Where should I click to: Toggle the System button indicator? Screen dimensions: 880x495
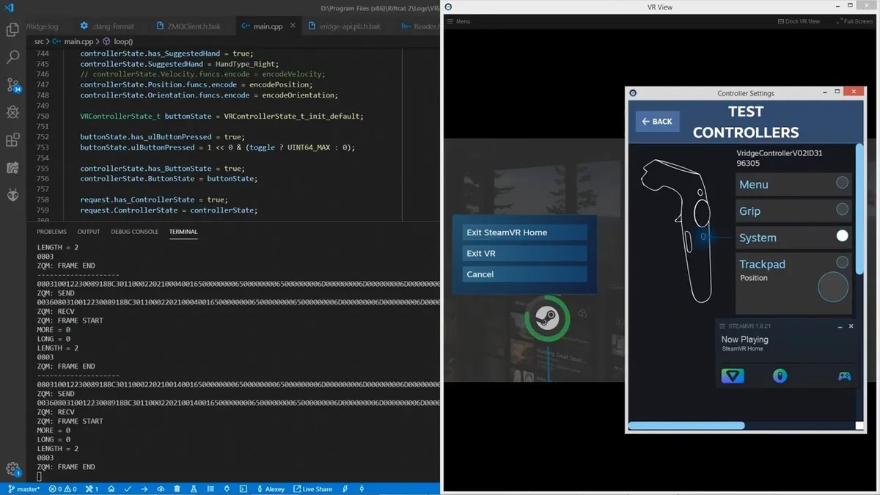coord(842,235)
